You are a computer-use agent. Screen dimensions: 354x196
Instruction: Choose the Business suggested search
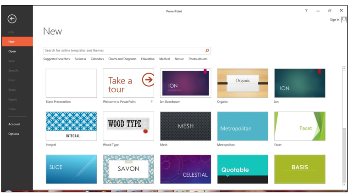[80, 59]
